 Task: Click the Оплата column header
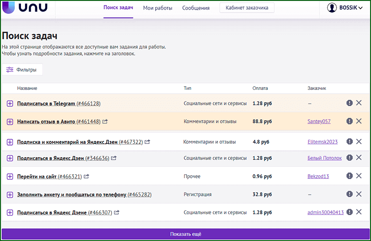click(260, 88)
